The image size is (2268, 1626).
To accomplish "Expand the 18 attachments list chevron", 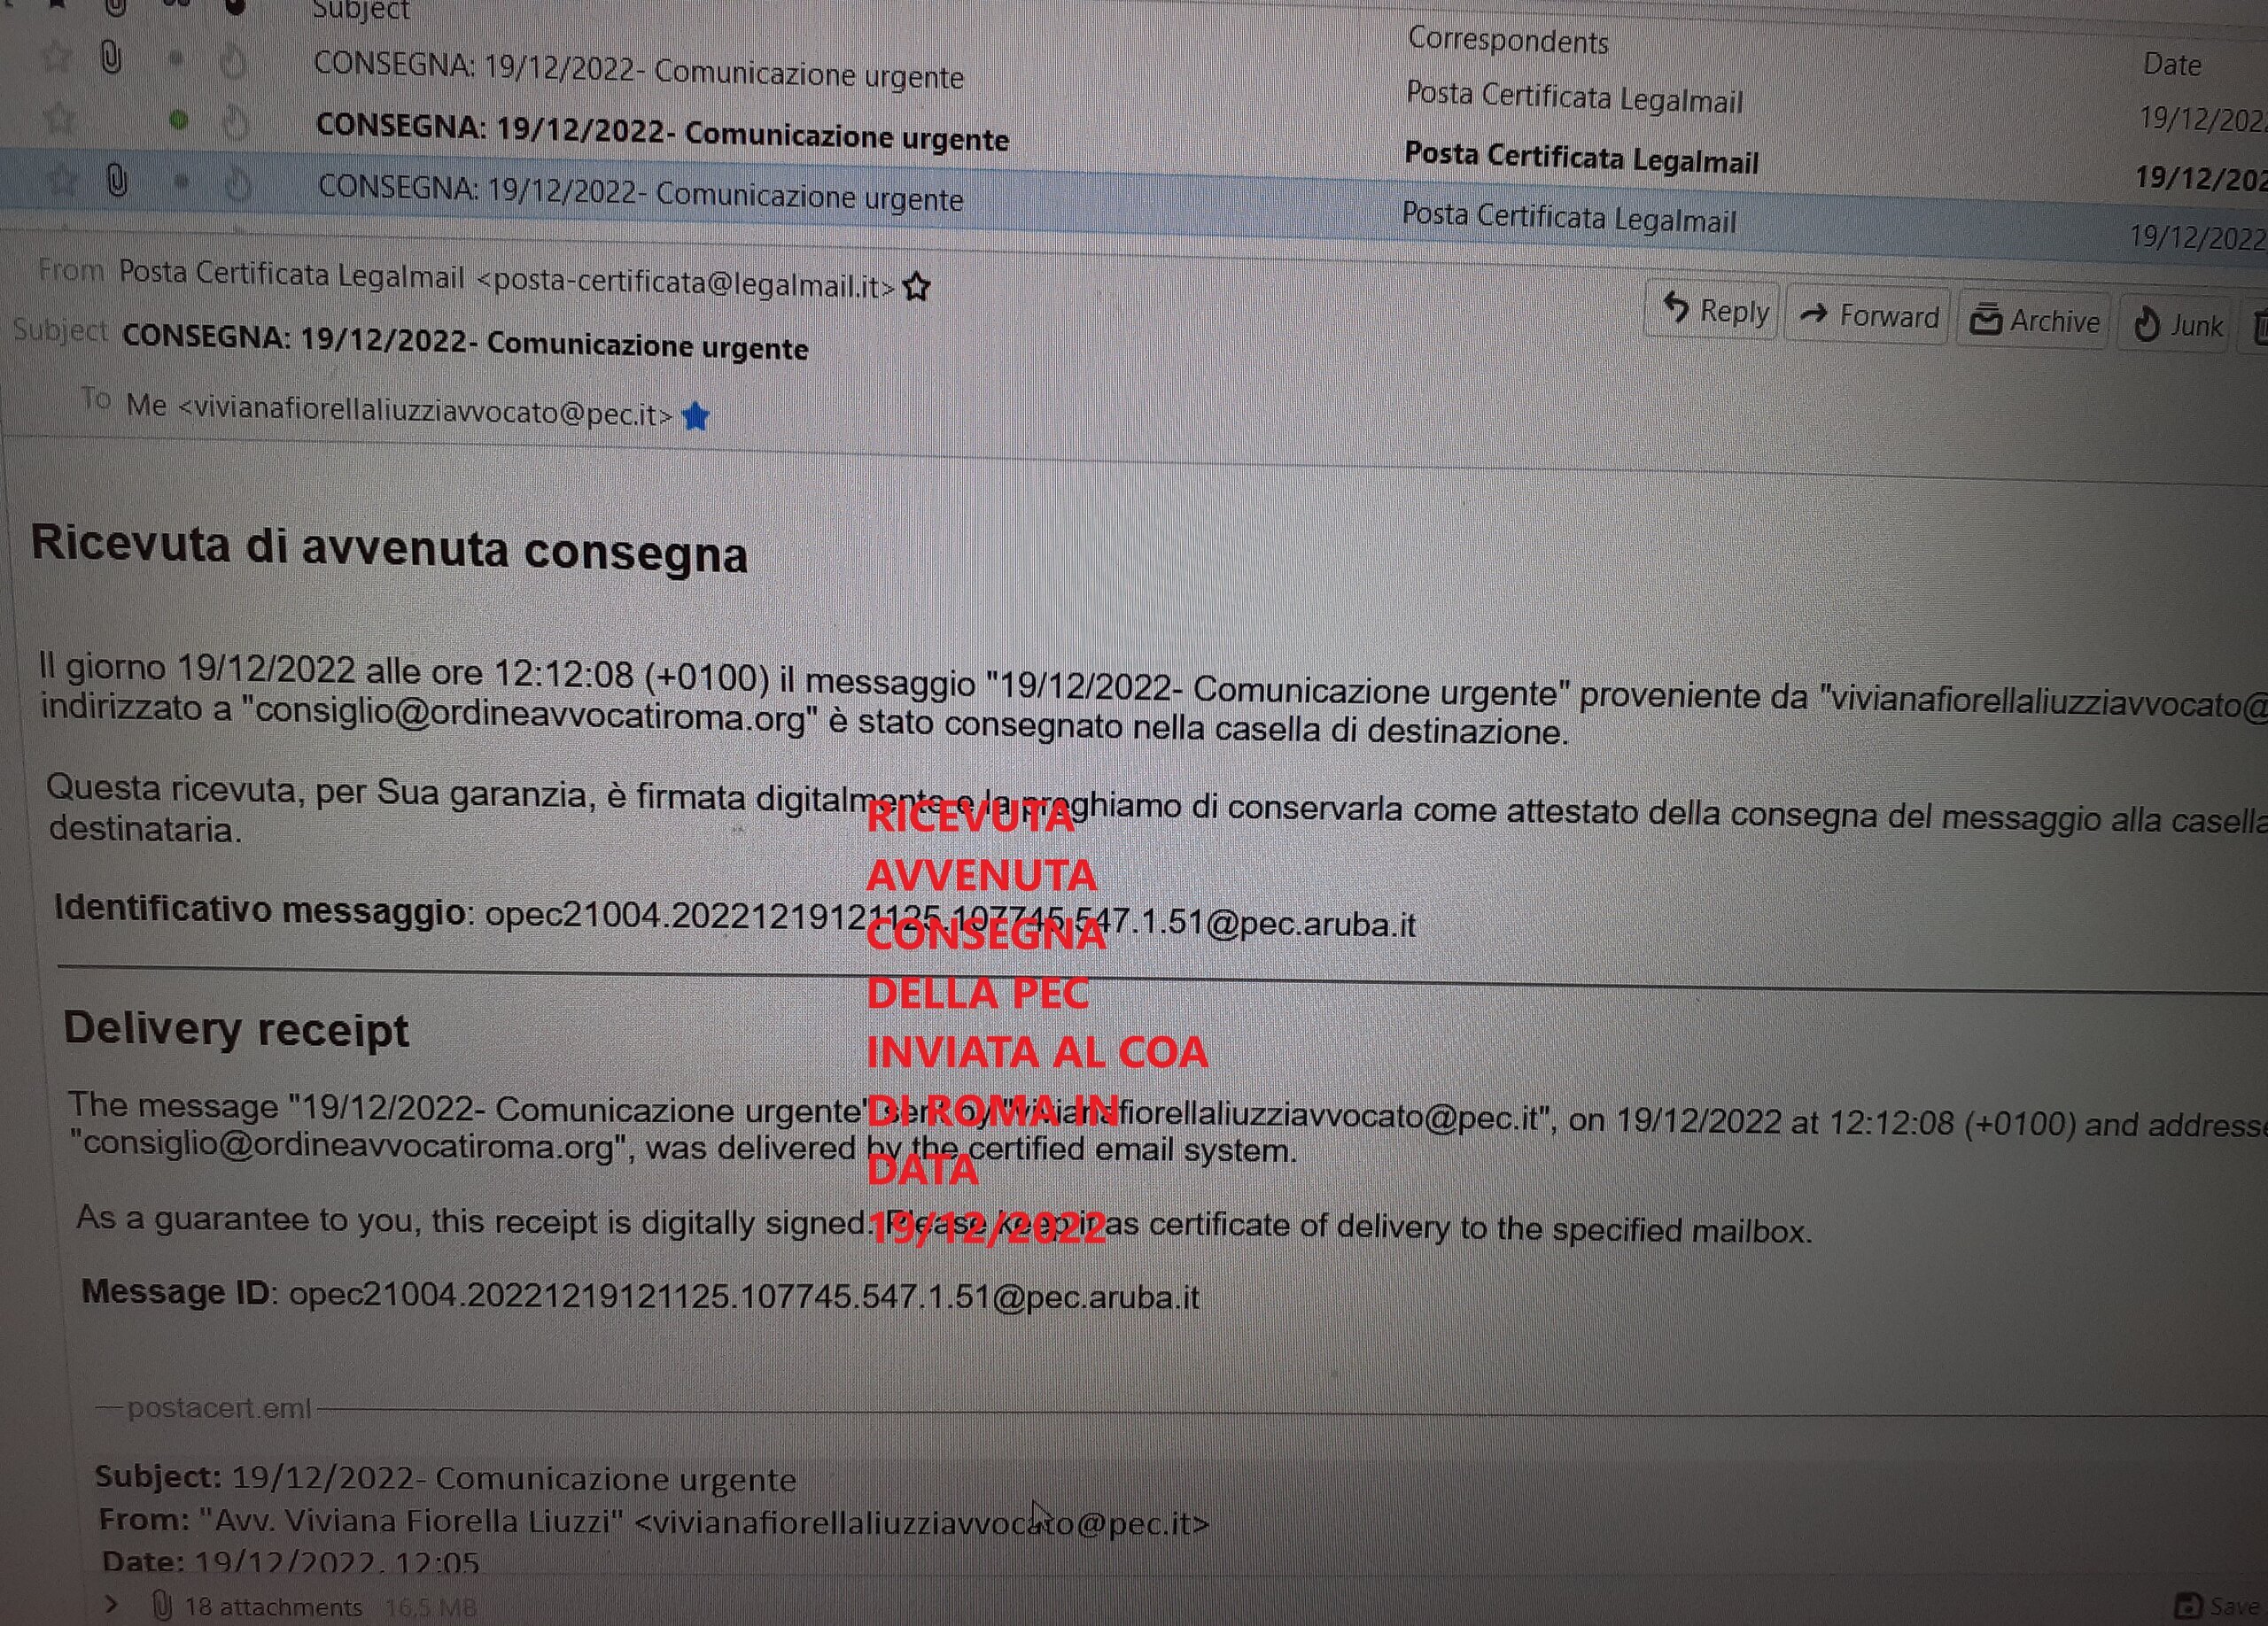I will (x=112, y=1605).
